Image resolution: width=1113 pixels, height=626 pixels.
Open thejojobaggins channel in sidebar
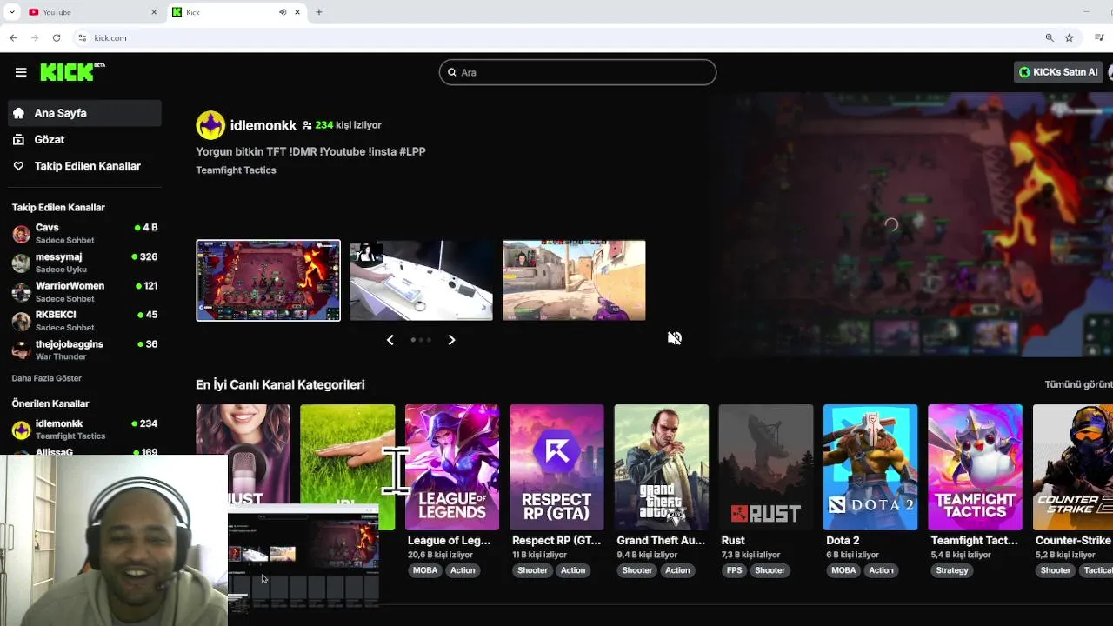pos(84,350)
